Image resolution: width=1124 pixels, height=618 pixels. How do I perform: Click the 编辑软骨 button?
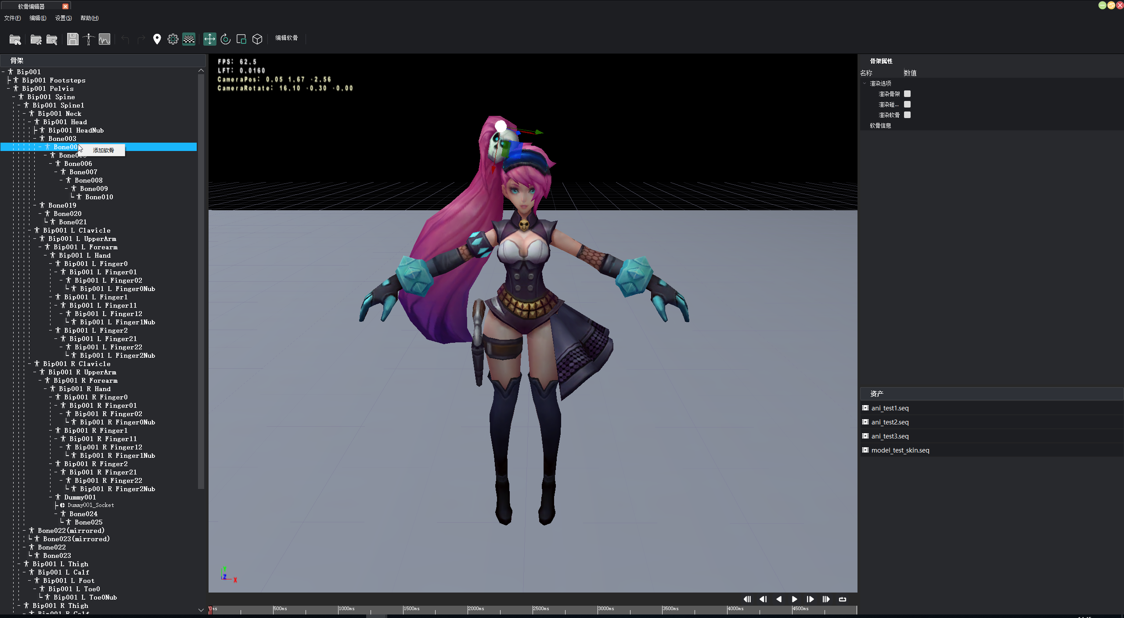(287, 38)
